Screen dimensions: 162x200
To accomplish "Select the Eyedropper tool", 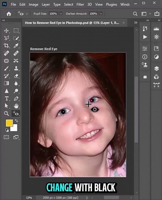I will (x=16, y=45).
